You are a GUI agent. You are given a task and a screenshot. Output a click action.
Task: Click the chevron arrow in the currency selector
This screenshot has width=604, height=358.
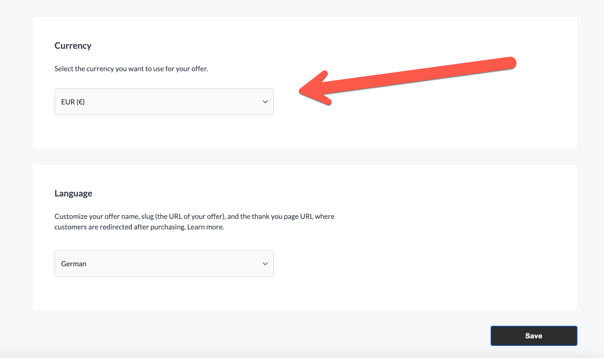[265, 102]
